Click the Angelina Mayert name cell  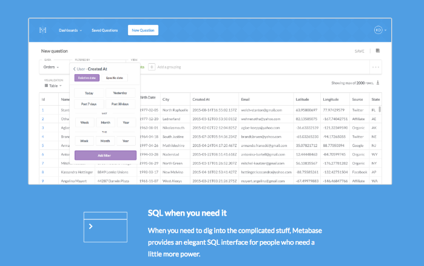(74, 181)
